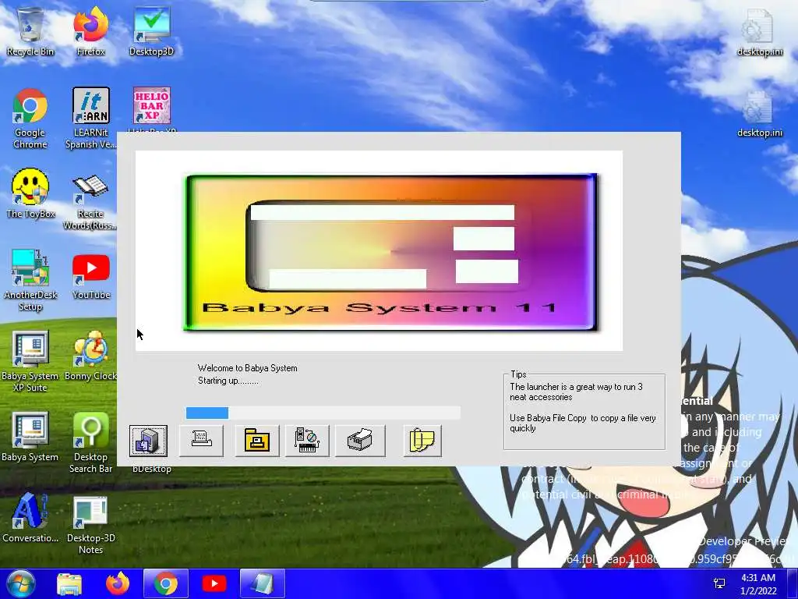
Task: Click the Recite Words(Russ..) desktop icon
Action: 90,202
